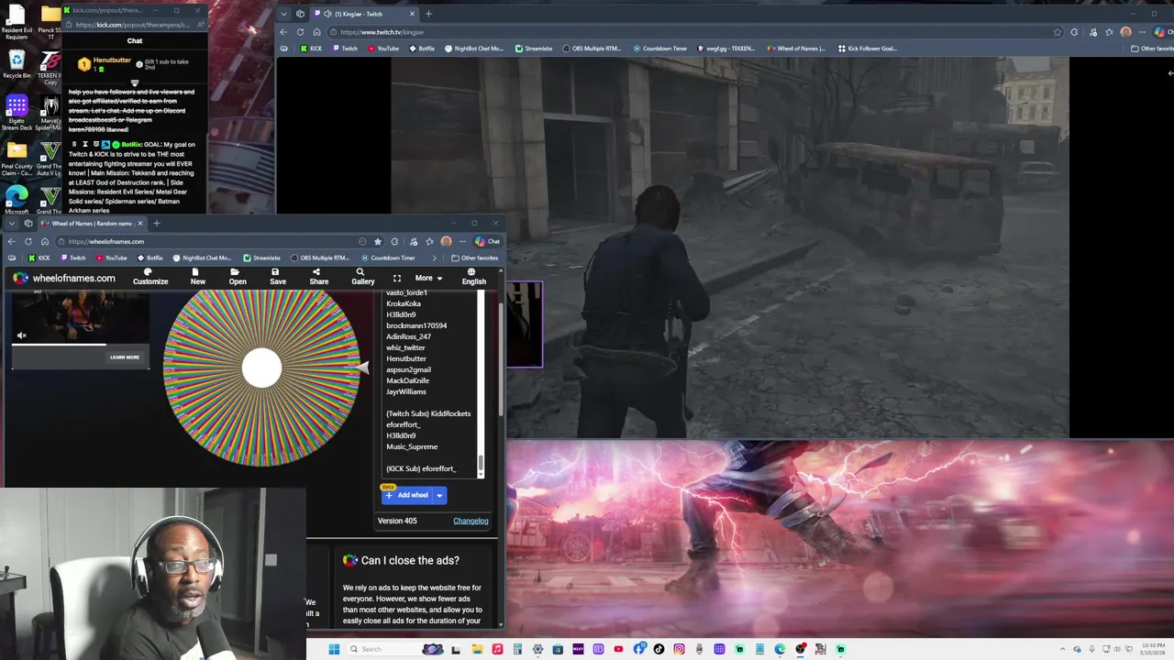Click entry 'whiz_twitter' in entries list
This screenshot has width=1174, height=660.
(x=405, y=347)
